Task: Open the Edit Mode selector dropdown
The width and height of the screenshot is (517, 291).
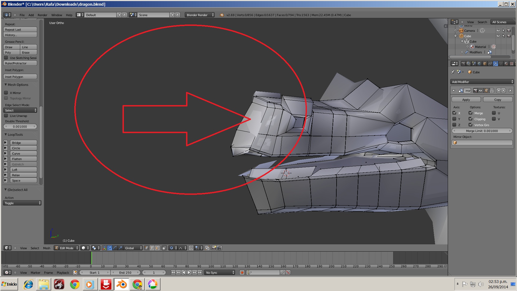Action: point(66,248)
